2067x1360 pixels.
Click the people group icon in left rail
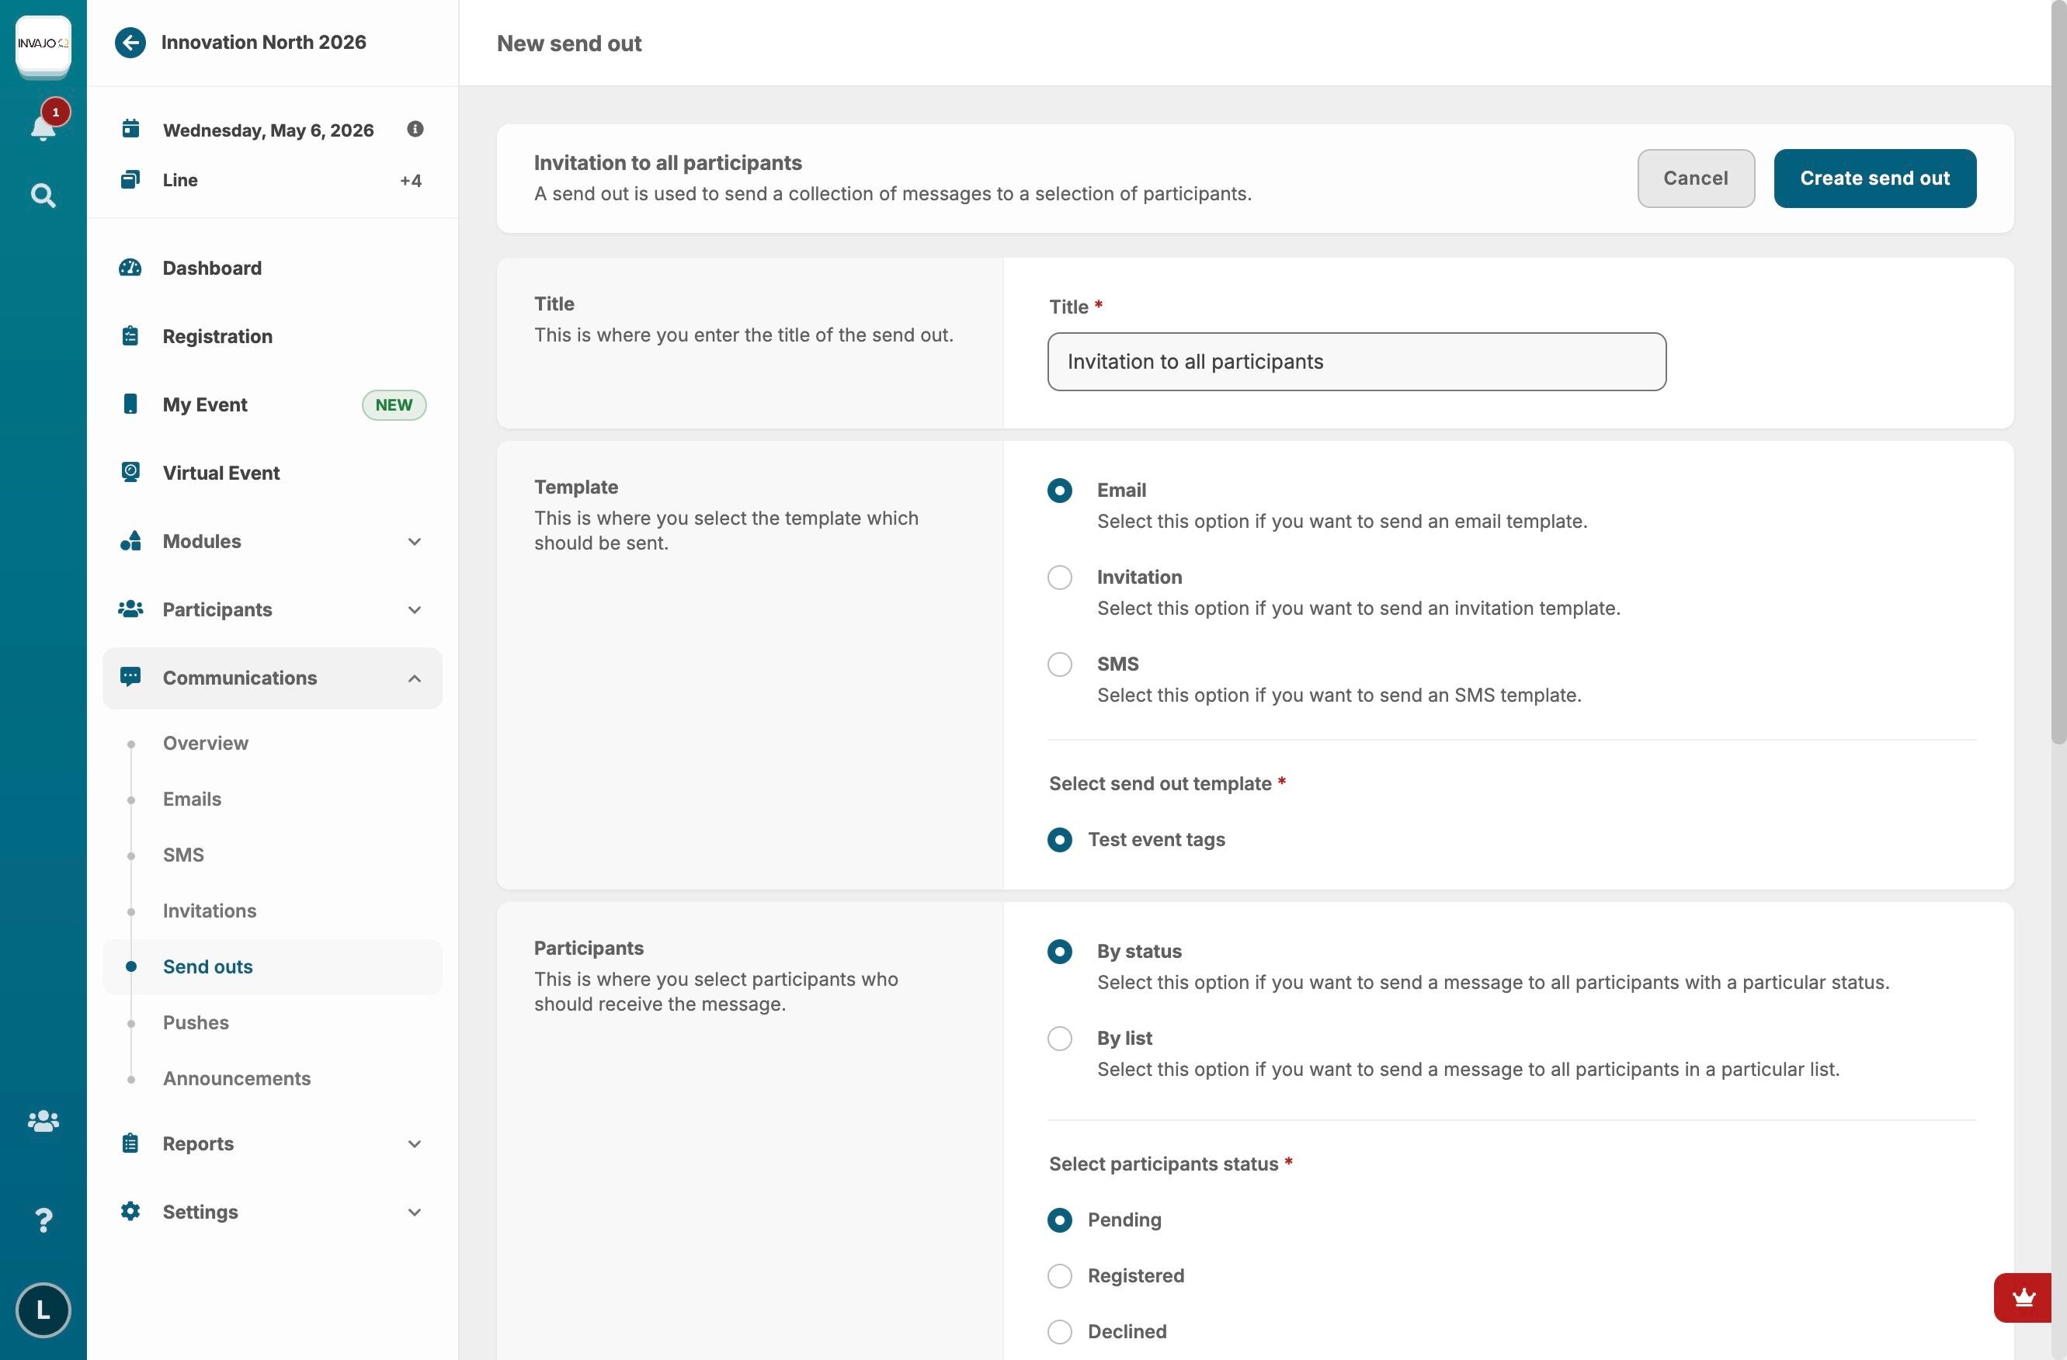click(x=43, y=1121)
